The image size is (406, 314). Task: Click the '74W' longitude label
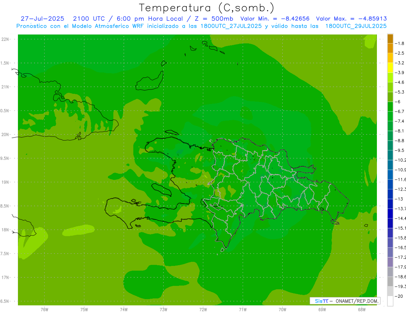point(124,310)
